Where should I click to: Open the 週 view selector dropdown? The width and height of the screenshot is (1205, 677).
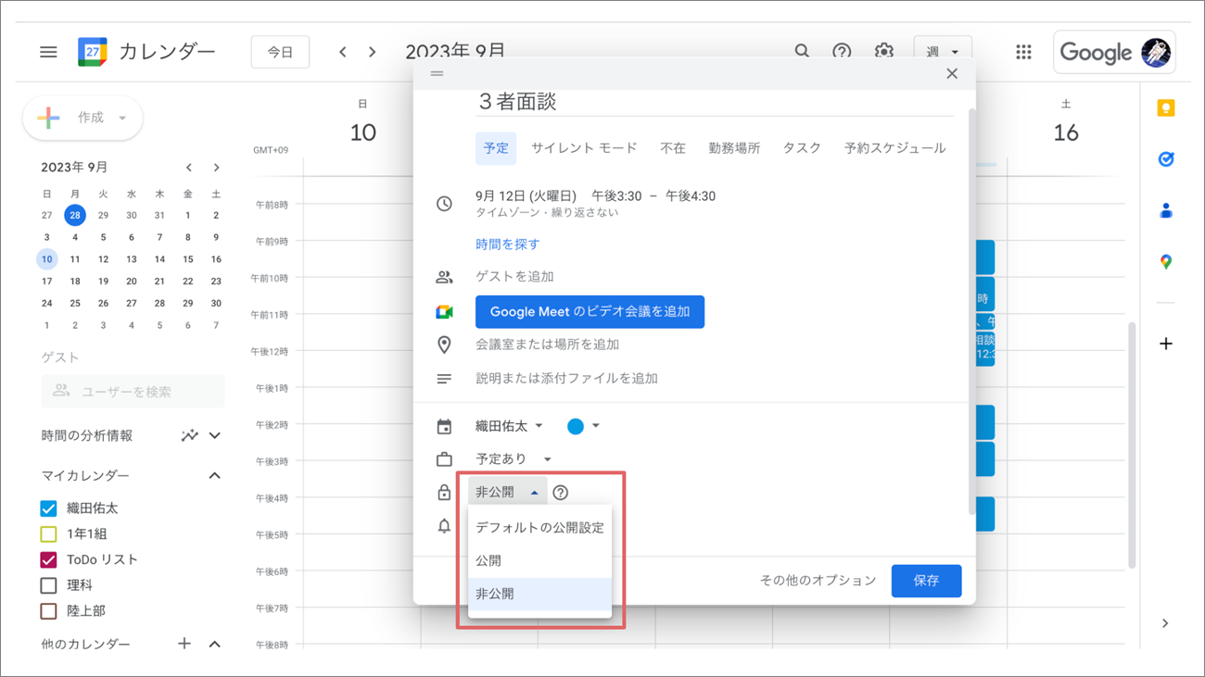click(x=943, y=52)
